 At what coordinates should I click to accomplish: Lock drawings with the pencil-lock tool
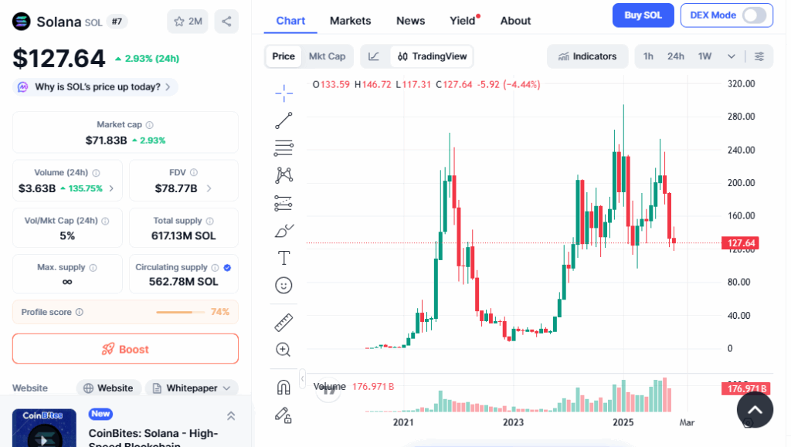283,415
